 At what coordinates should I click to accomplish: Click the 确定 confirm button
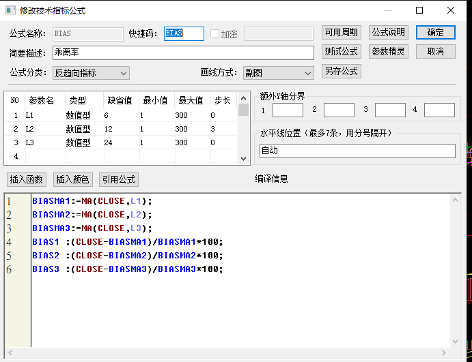(435, 32)
